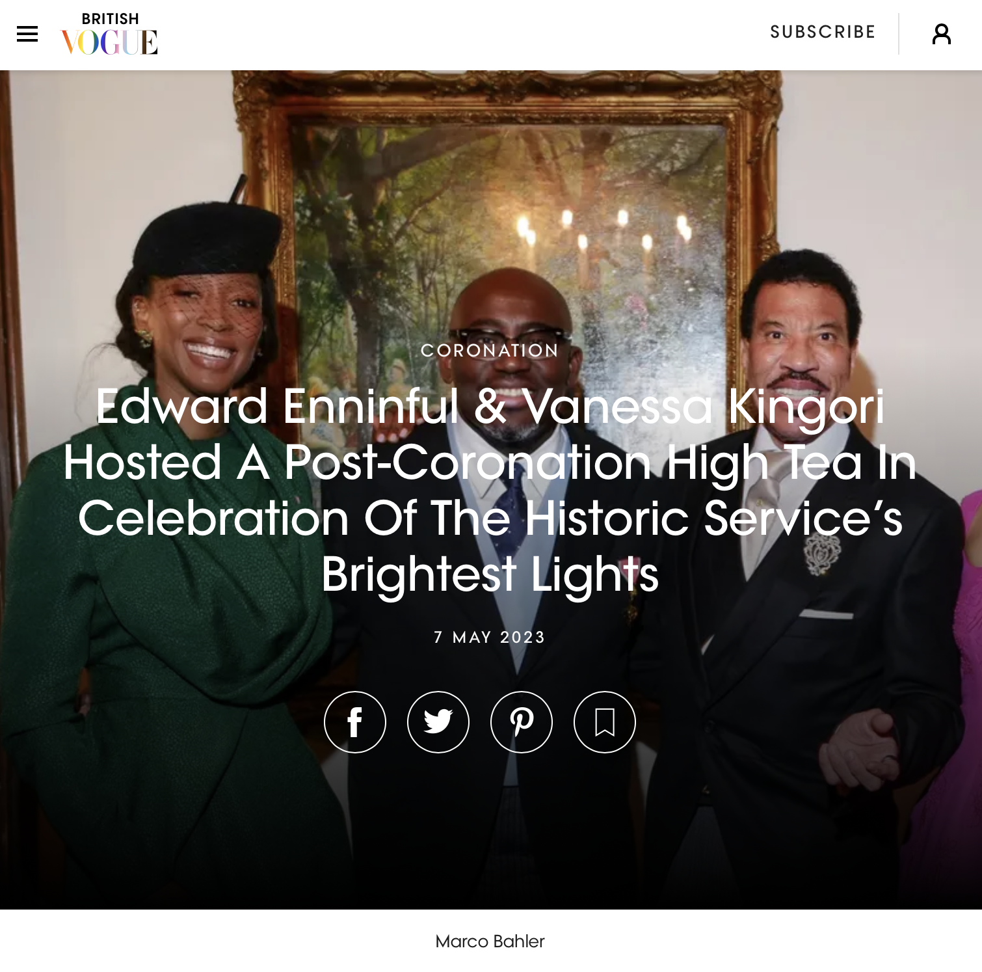This screenshot has height=972, width=982.
Task: Click the white pocket square on the dark suit
Action: (x=826, y=614)
